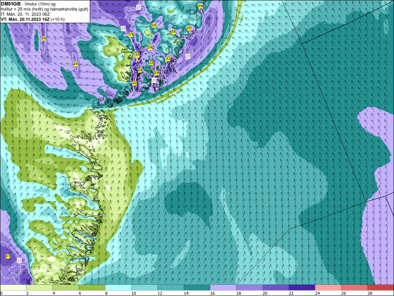Click the 'DMI/IGB : Vindur (10m) og' title line
This screenshot has width=394, height=296.
point(28,4)
